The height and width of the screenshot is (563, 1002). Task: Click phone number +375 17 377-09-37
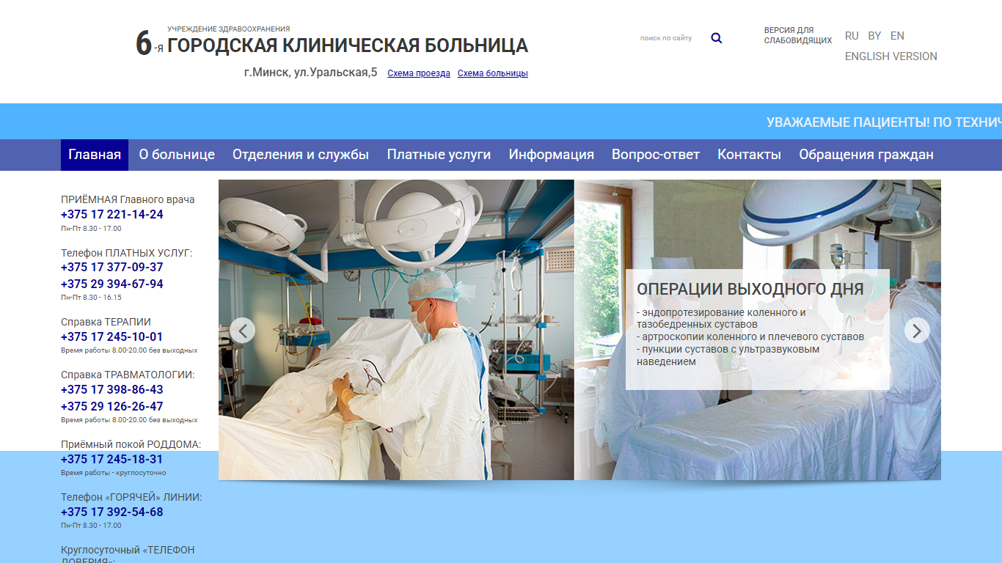tap(112, 268)
